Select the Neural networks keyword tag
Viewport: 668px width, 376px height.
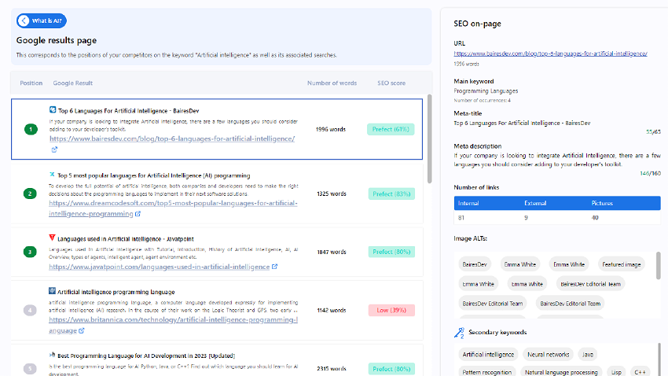548,354
